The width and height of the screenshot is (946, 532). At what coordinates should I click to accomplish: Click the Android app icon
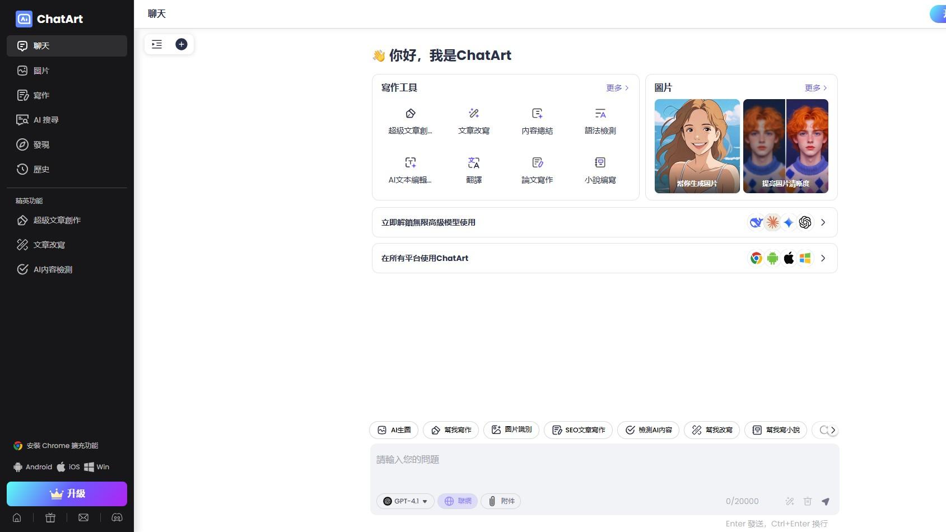18,467
